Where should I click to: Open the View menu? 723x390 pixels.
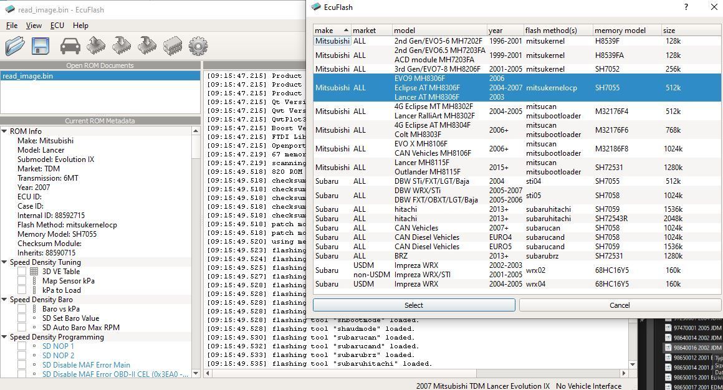pyautogui.click(x=34, y=26)
